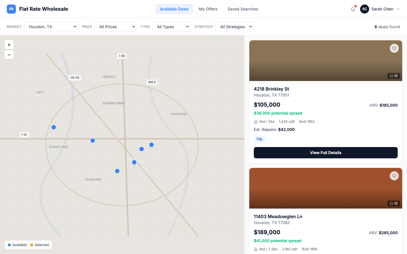Open the Saved Searches tab
Screen dimensions: 407x254
click(243, 9)
